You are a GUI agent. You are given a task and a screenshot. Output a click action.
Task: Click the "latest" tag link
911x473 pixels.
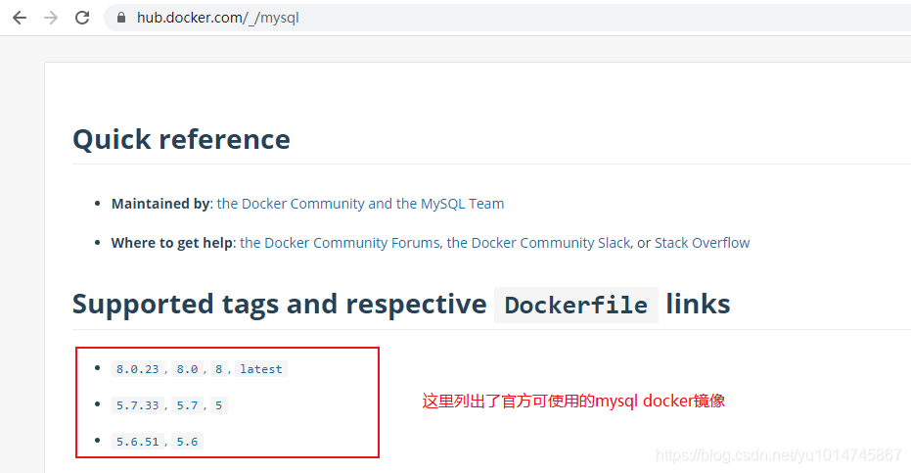260,369
